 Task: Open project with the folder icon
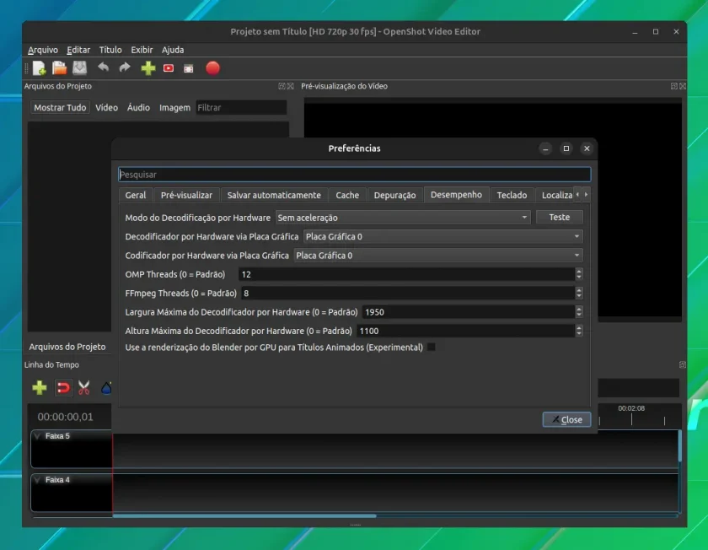59,68
